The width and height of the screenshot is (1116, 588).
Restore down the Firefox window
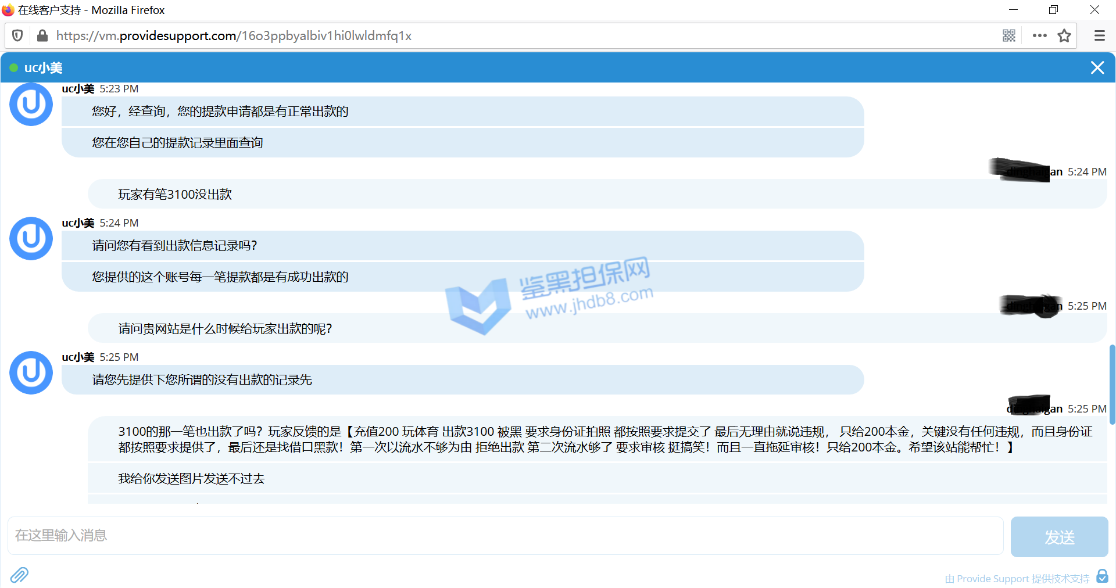(x=1053, y=10)
